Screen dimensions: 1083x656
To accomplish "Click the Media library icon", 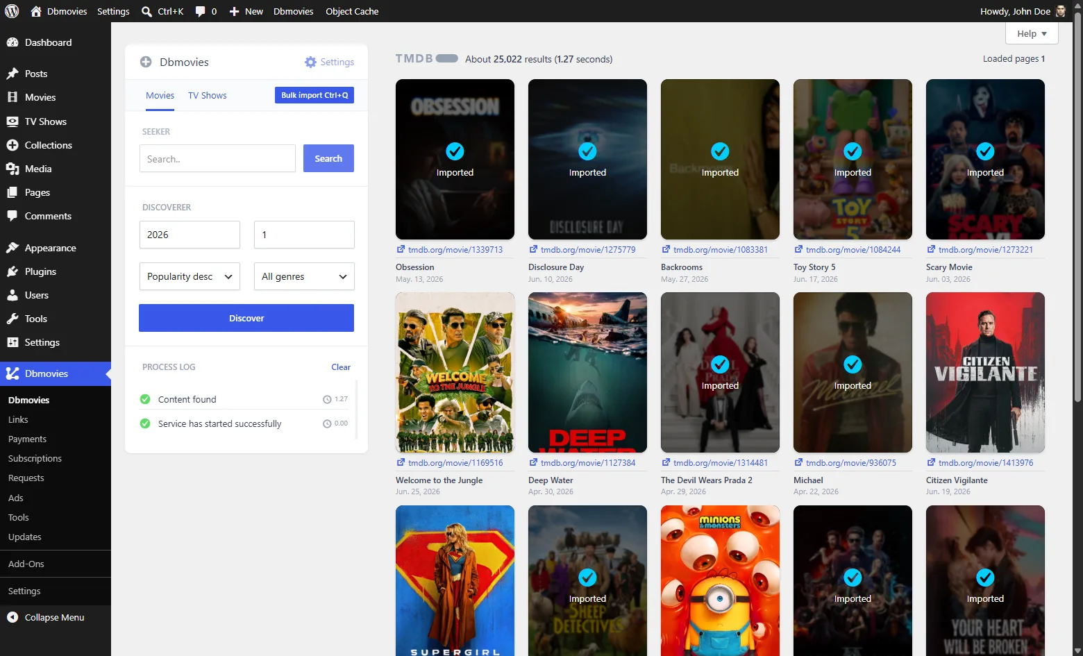I will pos(12,169).
